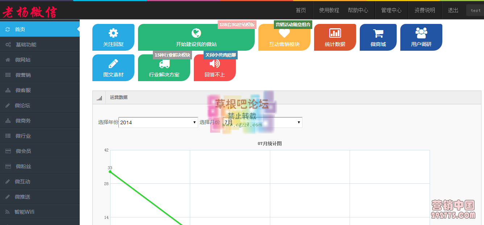Open the month dropdown showing 7月

[263, 122]
